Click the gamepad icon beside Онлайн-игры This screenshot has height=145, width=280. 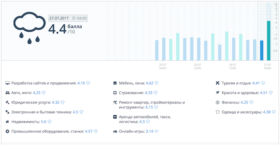pyautogui.click(x=114, y=131)
